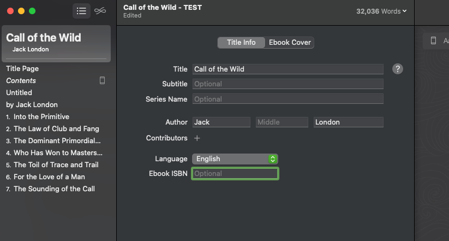449x241 pixels.
Task: Click the Author first name field Jack
Action: [221, 122]
